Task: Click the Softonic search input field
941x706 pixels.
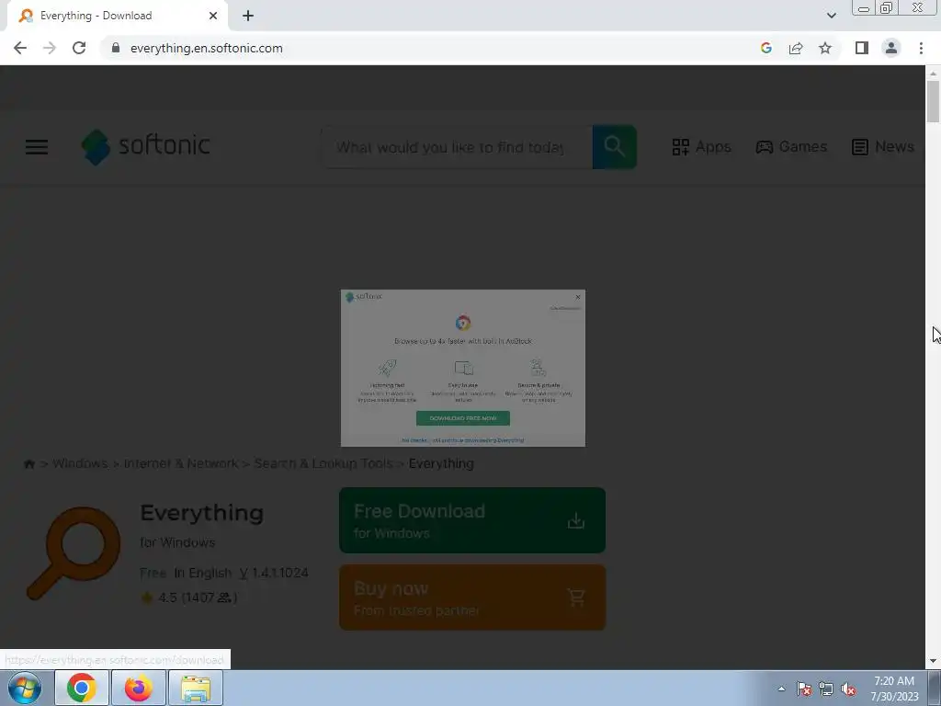Action: [457, 147]
